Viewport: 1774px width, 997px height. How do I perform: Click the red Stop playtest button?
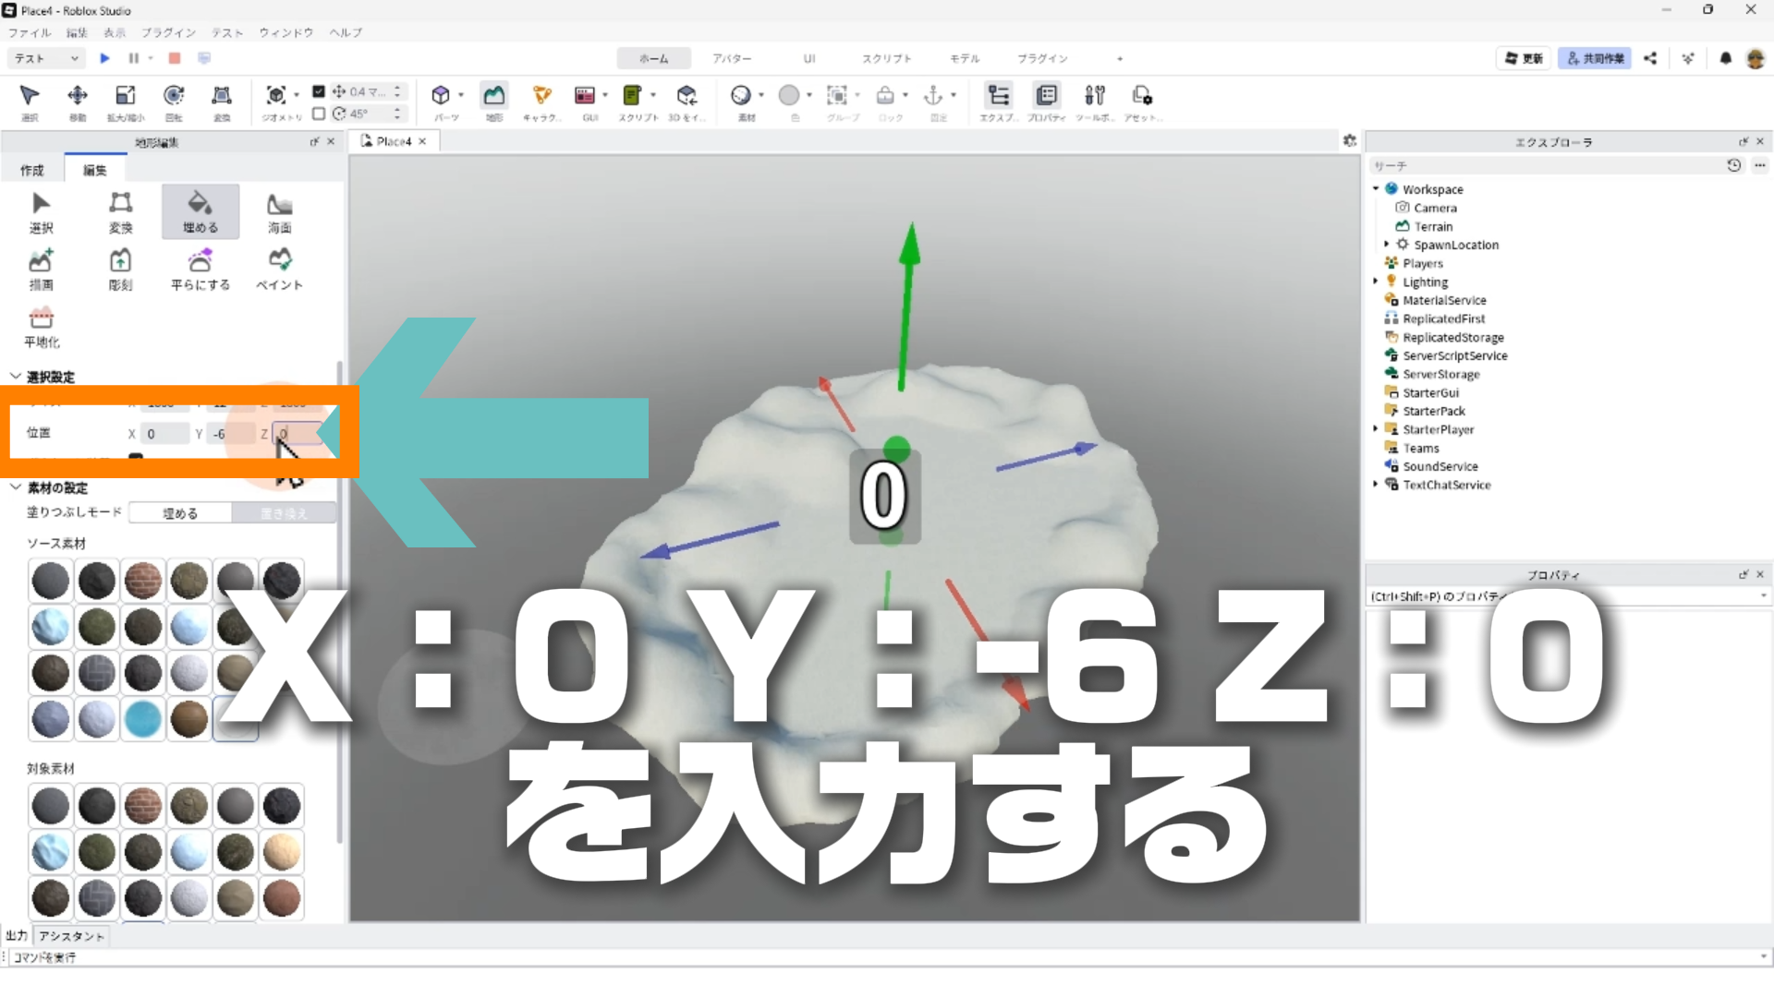coord(174,58)
